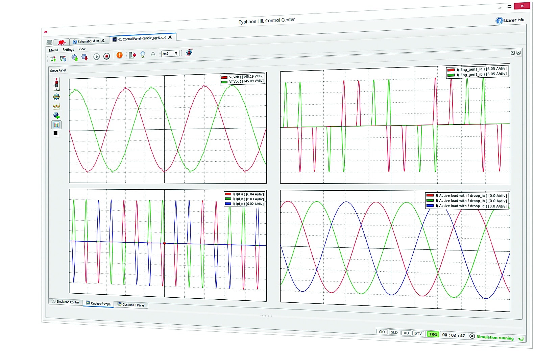Click the I( Ipl_c ) legend entry
Viewport: 534px width, 351px height.
(x=244, y=204)
